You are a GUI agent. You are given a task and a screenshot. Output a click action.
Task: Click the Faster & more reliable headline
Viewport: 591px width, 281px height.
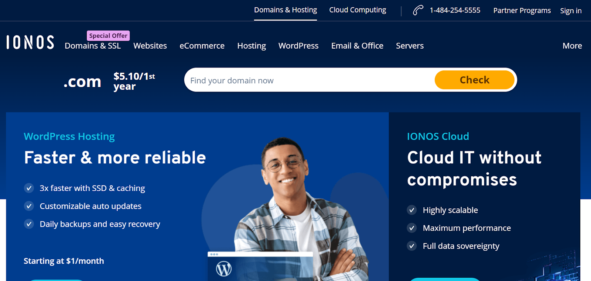point(115,157)
